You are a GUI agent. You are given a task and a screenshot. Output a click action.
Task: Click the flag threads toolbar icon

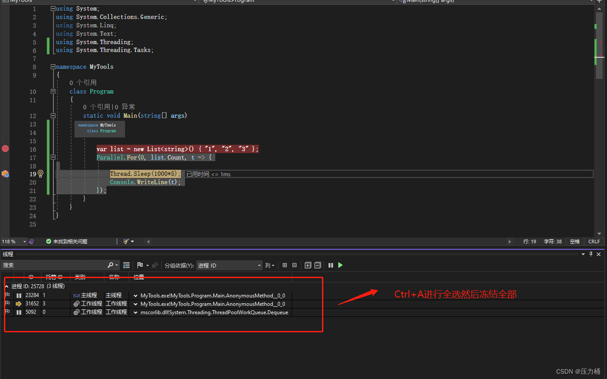tap(140, 265)
